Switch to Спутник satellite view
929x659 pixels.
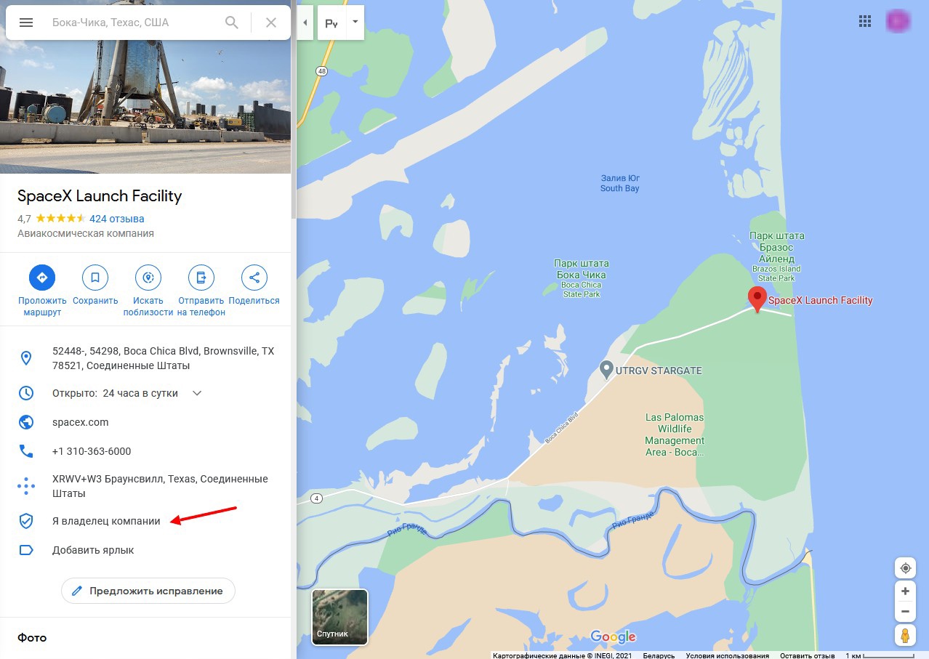point(339,617)
